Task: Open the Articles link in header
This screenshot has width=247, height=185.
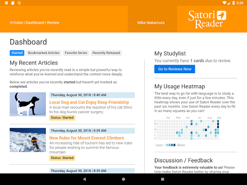Action: (x=16, y=23)
